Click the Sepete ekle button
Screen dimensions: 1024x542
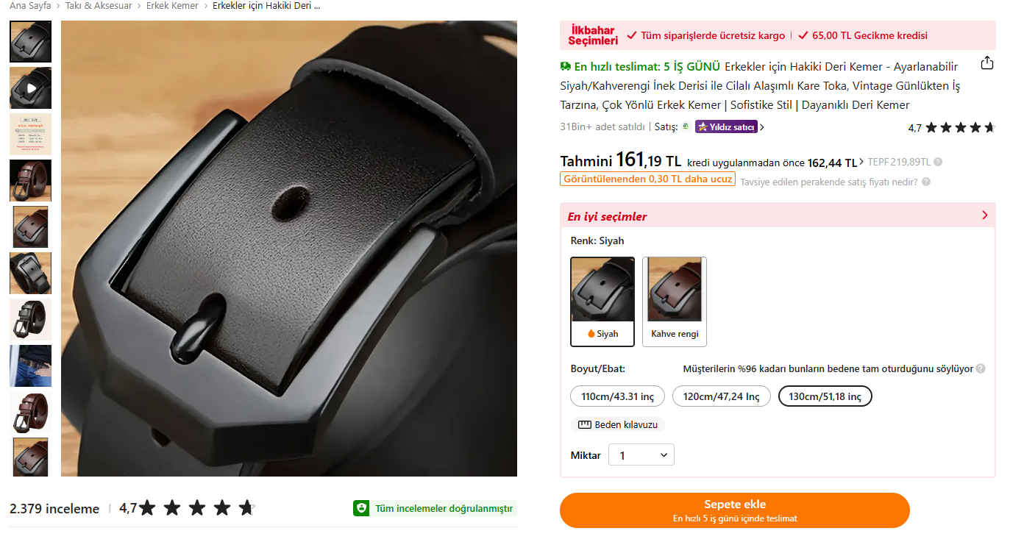pyautogui.click(x=735, y=510)
